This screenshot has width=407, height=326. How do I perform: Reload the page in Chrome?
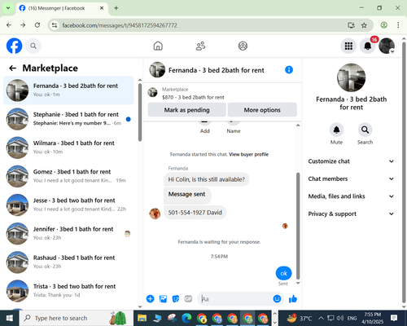click(x=37, y=25)
